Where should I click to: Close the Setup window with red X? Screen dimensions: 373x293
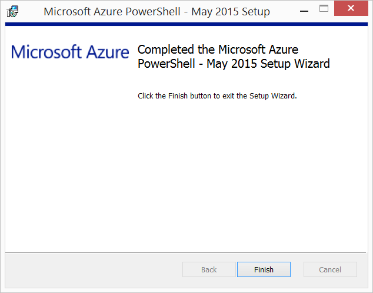[351, 8]
